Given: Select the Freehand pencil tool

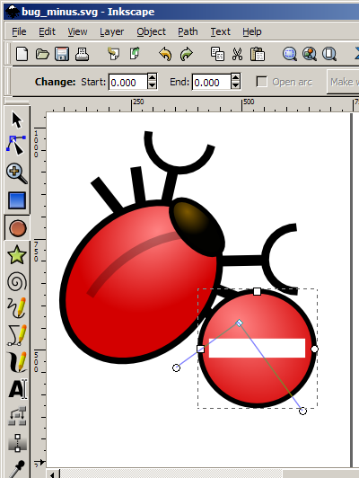Looking at the screenshot, I should point(17,307).
